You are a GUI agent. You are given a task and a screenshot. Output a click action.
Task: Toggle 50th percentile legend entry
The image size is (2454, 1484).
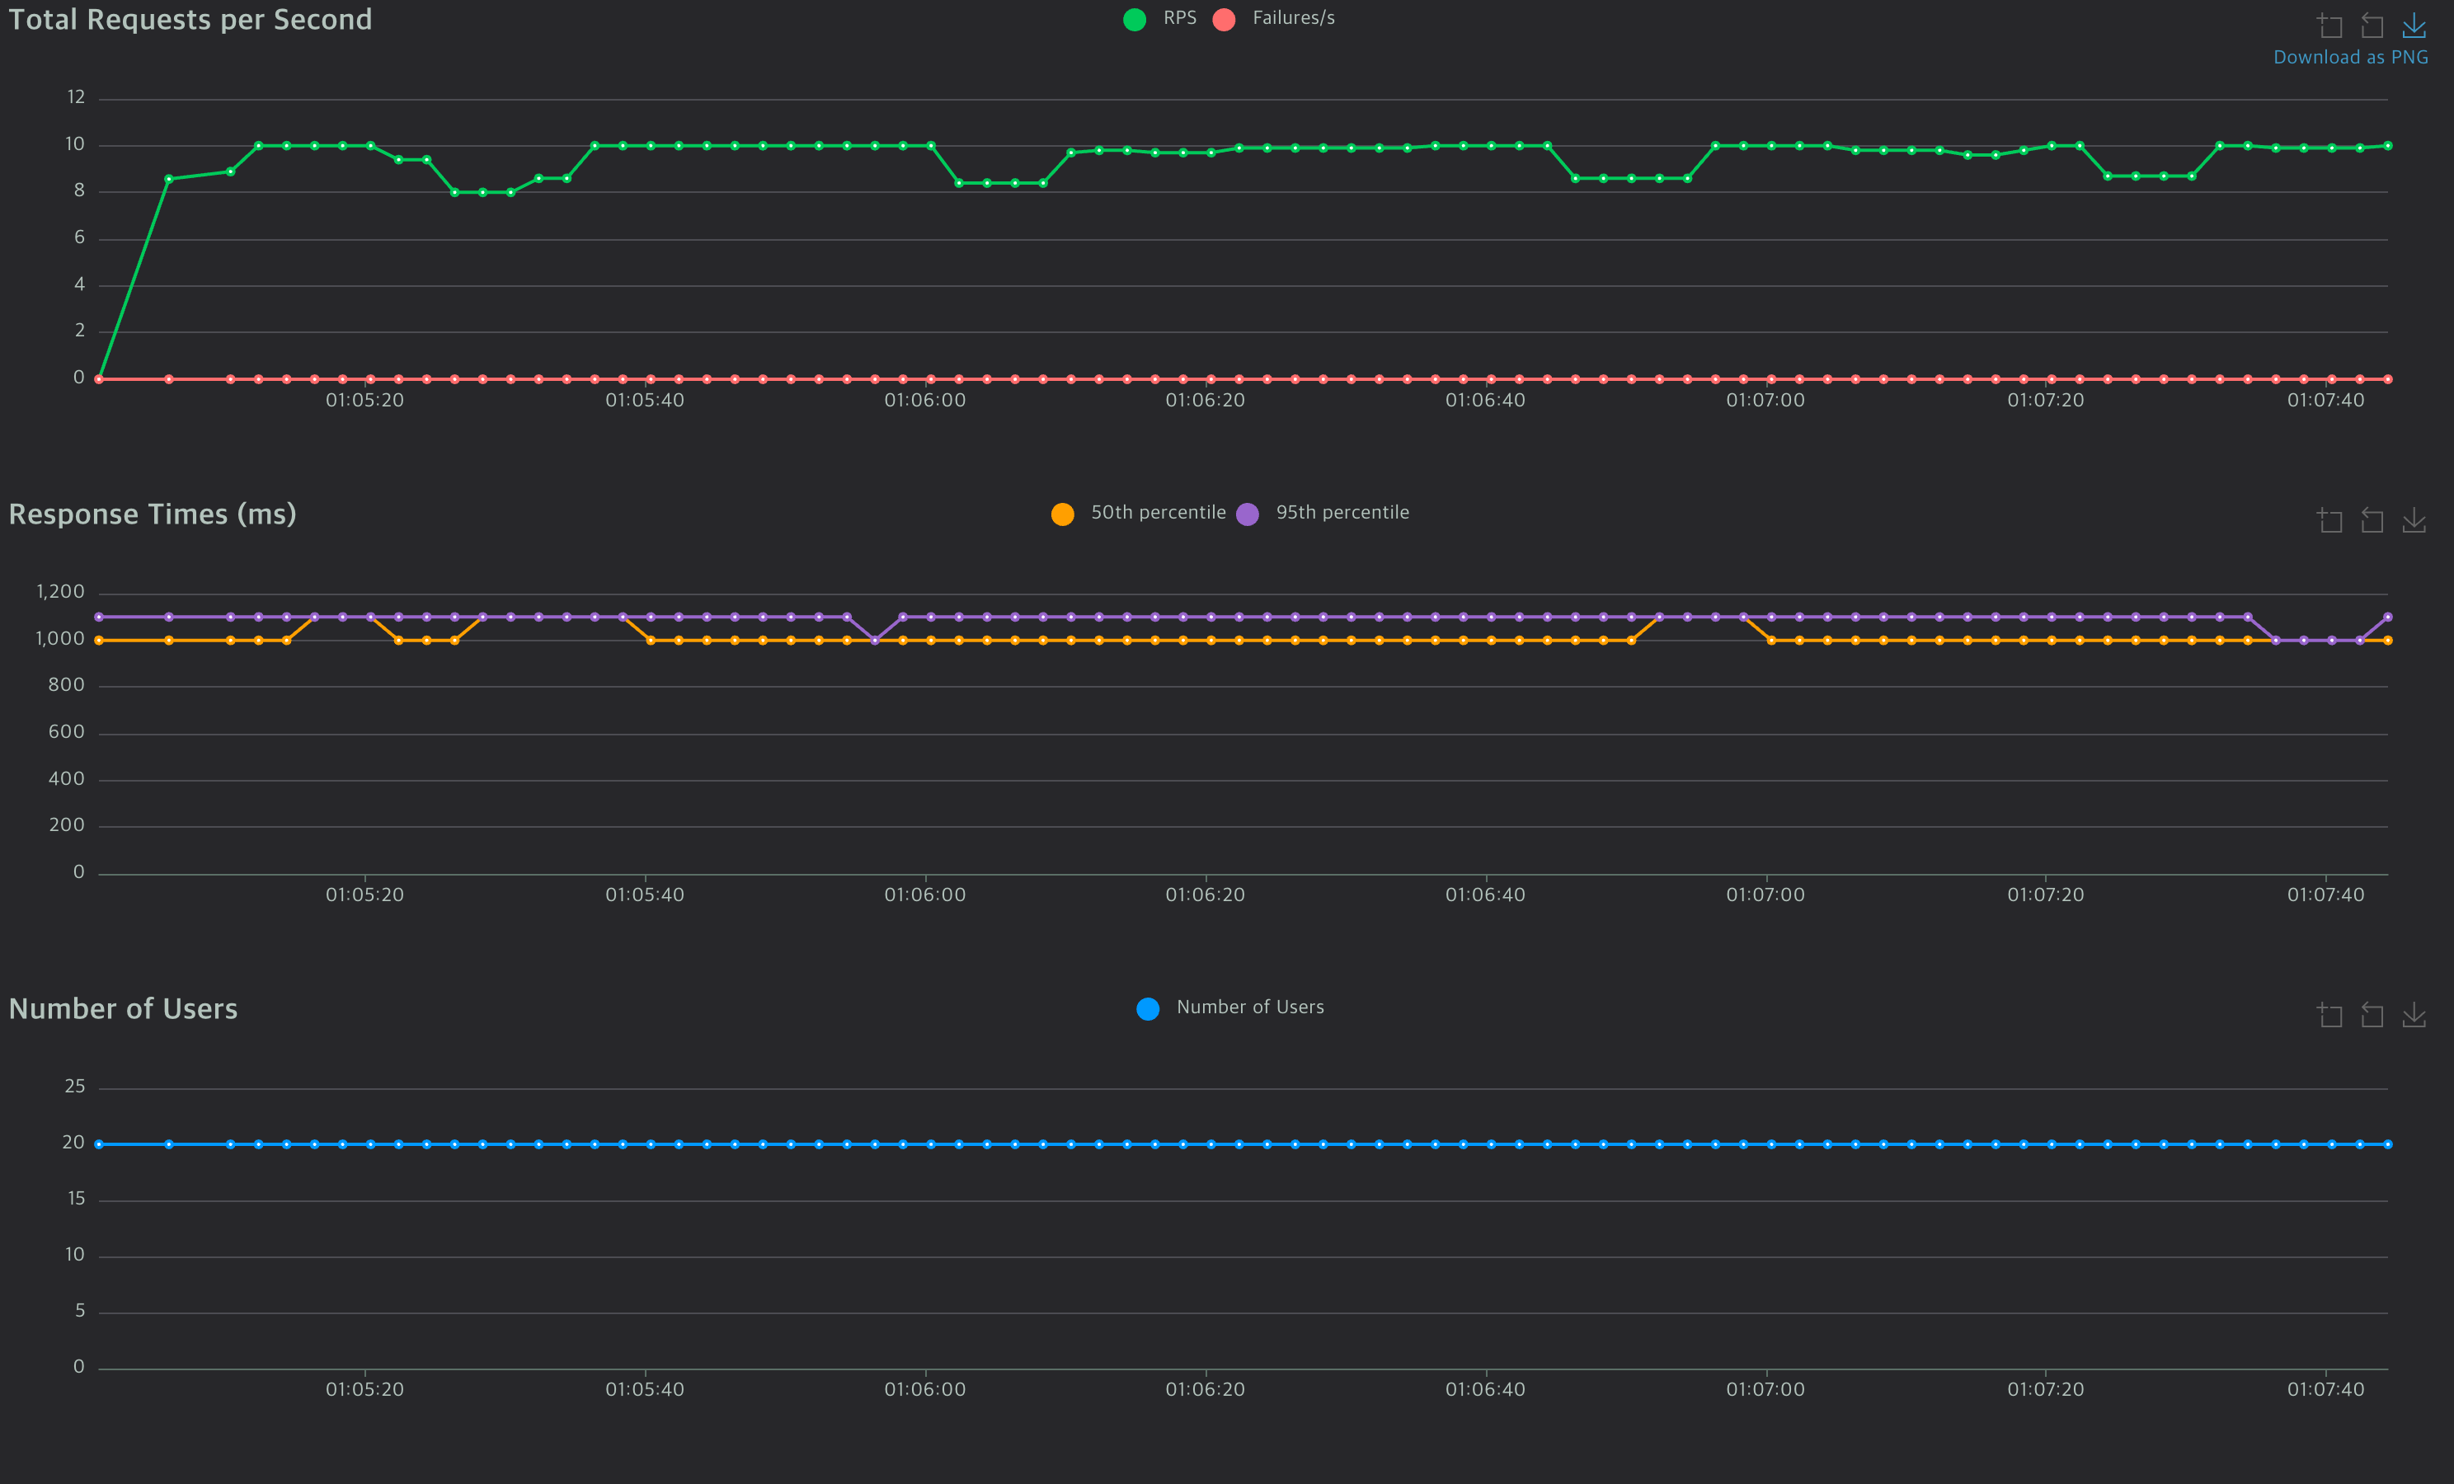pyautogui.click(x=1157, y=513)
